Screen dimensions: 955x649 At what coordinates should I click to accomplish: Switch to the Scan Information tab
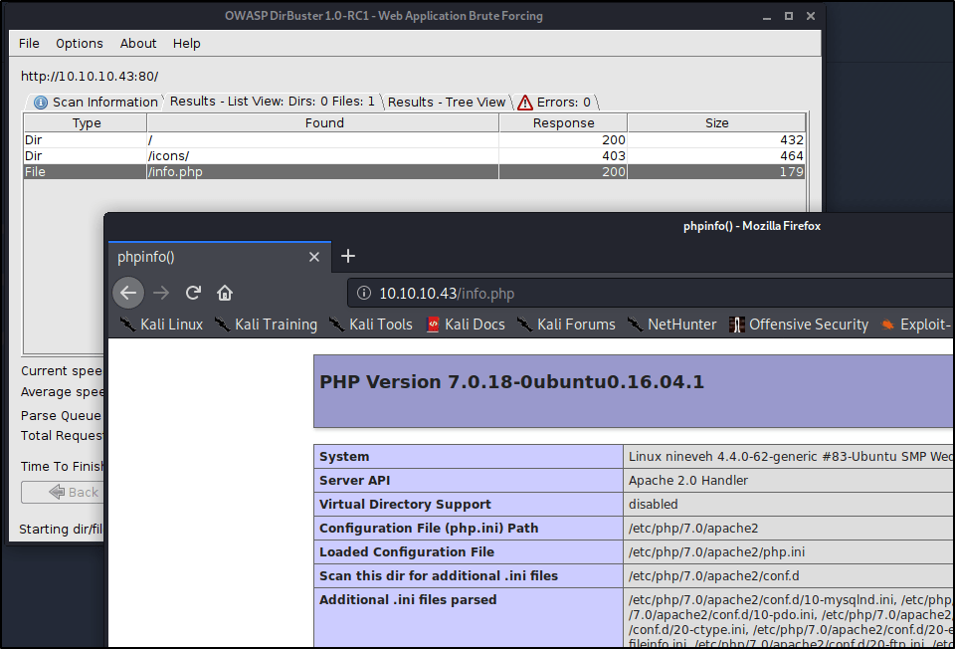95,102
